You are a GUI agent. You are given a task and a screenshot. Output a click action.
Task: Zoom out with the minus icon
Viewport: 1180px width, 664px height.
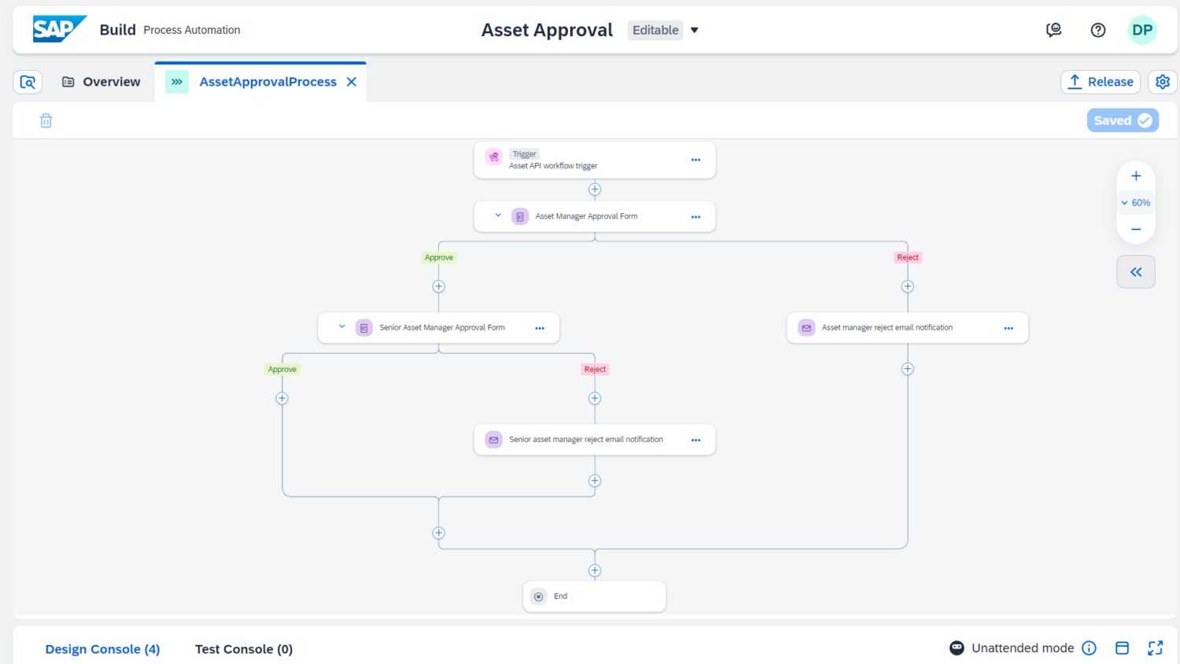[1135, 229]
